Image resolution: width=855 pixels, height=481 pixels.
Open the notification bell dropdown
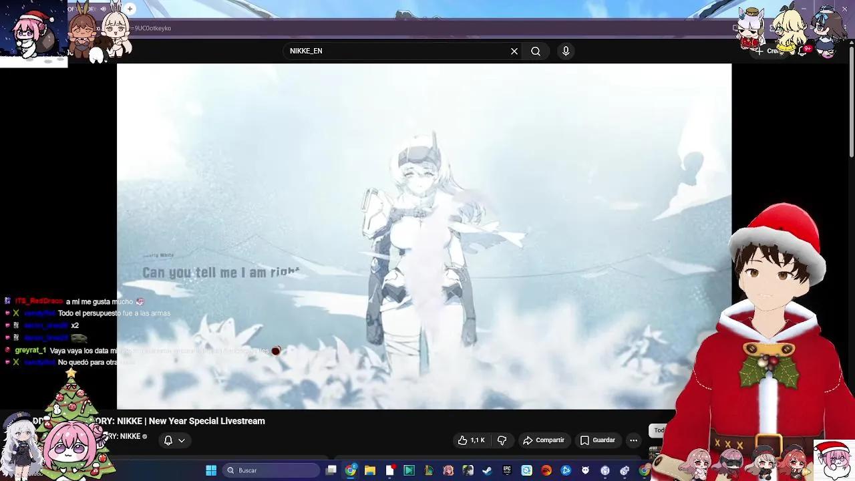coord(174,440)
